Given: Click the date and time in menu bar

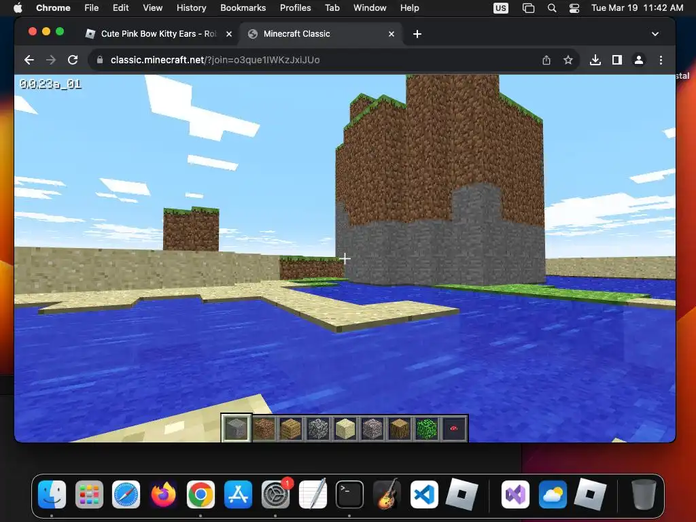Looking at the screenshot, I should pos(638,8).
